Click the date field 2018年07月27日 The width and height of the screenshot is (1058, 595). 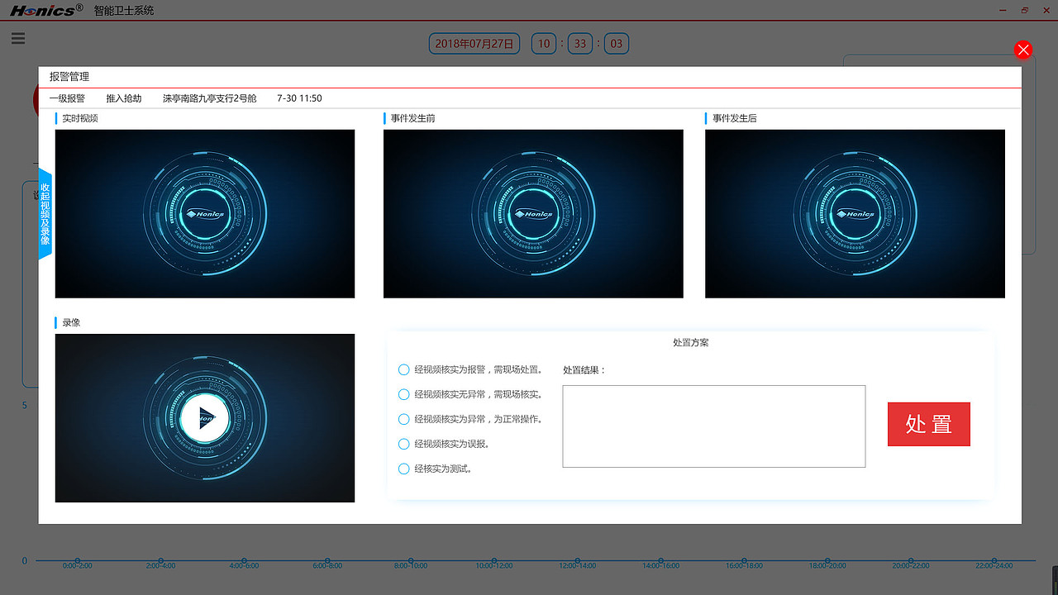[x=474, y=44]
